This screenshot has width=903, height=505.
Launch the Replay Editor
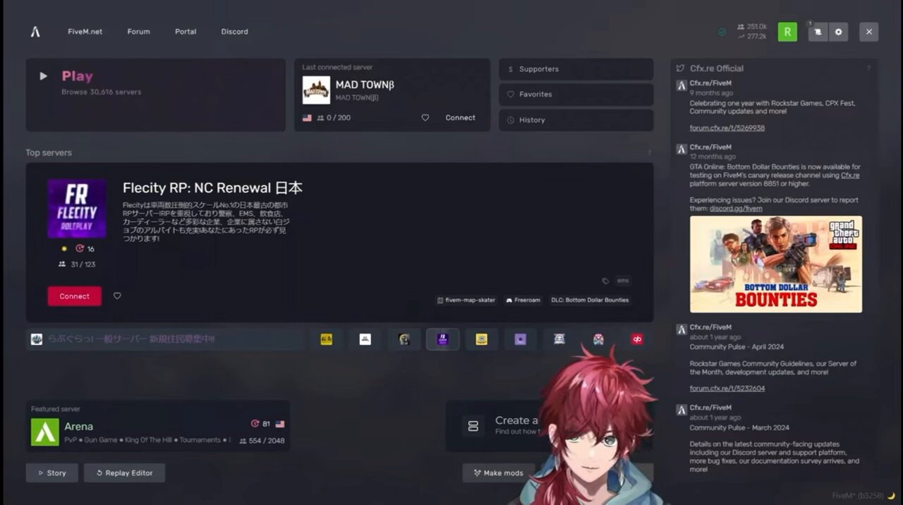click(x=124, y=473)
